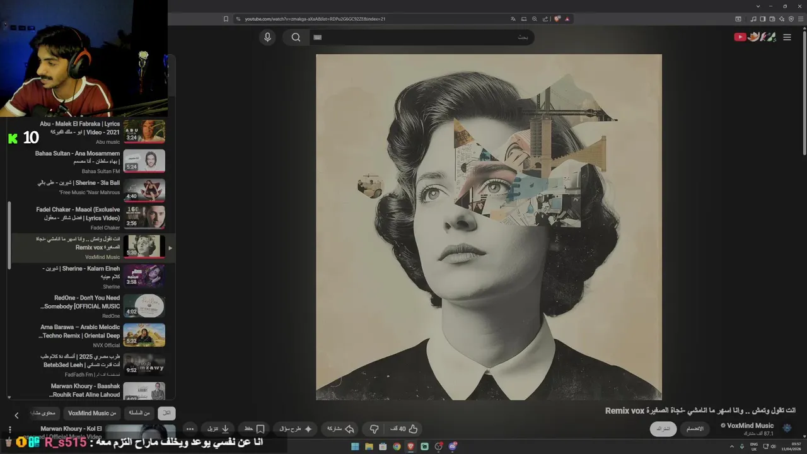The image size is (807, 454).
Task: Click the Brave Rewards triangle icon
Action: pos(567,19)
